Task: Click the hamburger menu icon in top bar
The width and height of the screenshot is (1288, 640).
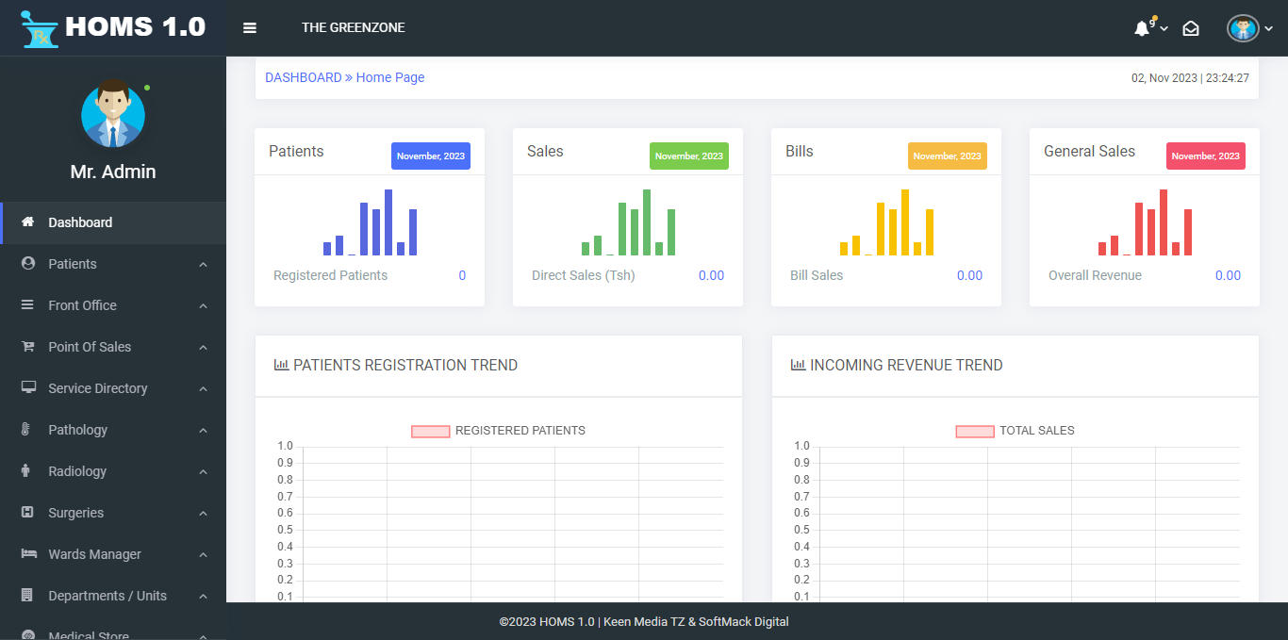Action: pyautogui.click(x=250, y=28)
